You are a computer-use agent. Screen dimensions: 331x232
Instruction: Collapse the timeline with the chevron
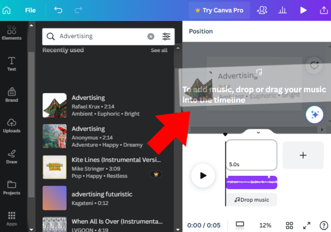pos(258,133)
